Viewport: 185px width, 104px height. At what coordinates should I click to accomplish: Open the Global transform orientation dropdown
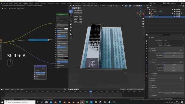[x=103, y=6]
